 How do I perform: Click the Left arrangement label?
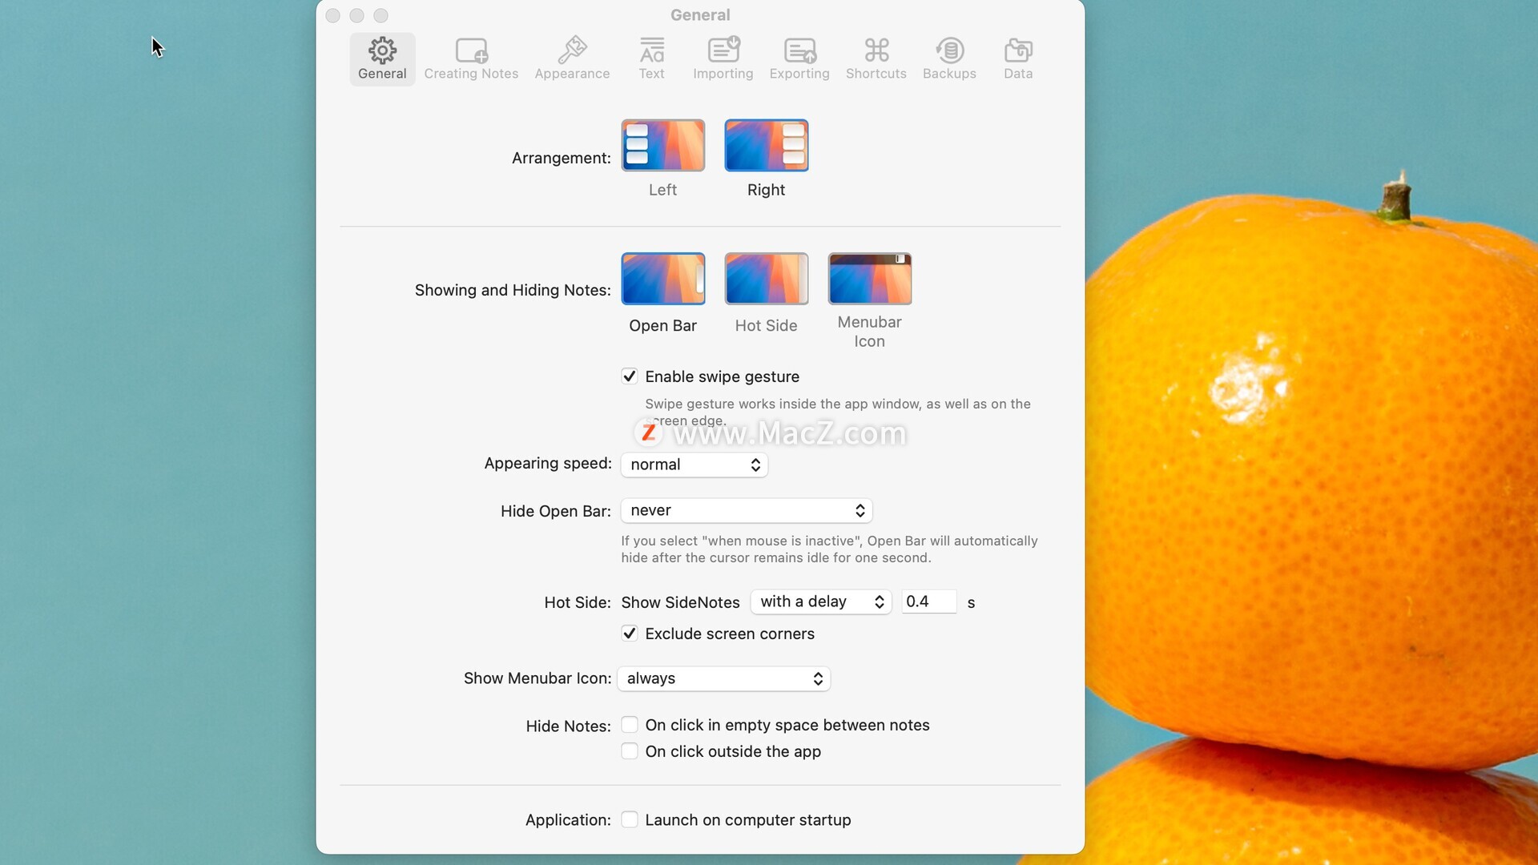pos(662,190)
